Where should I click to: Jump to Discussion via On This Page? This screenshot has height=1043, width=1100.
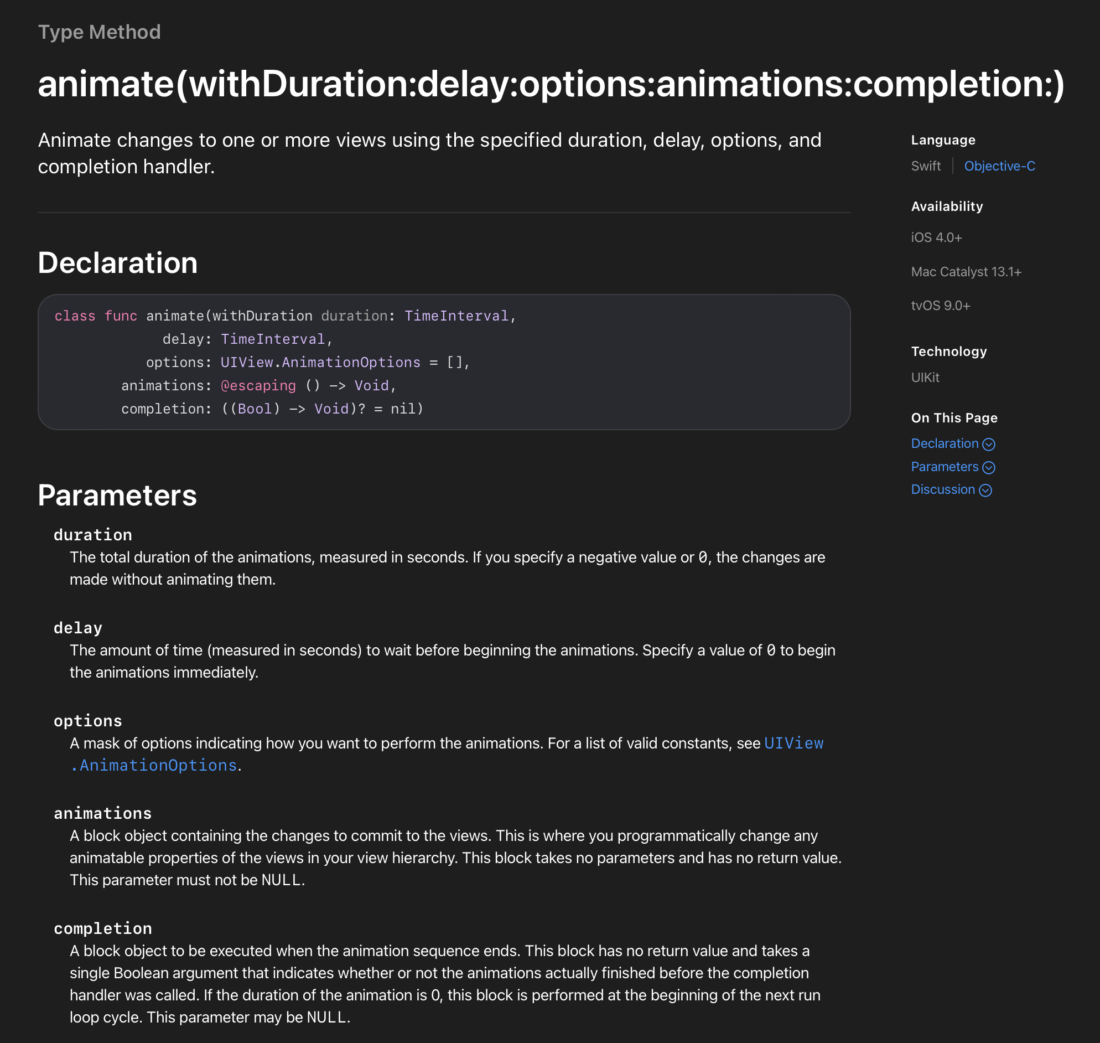click(942, 490)
